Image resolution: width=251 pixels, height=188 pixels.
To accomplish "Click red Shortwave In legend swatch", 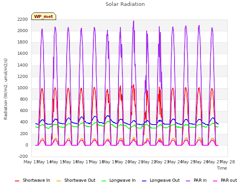I will pyautogui.click(x=17, y=181).
